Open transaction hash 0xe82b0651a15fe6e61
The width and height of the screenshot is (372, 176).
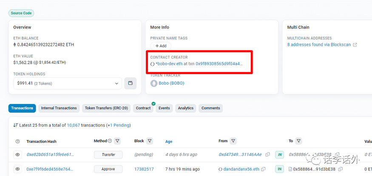coord(50,155)
